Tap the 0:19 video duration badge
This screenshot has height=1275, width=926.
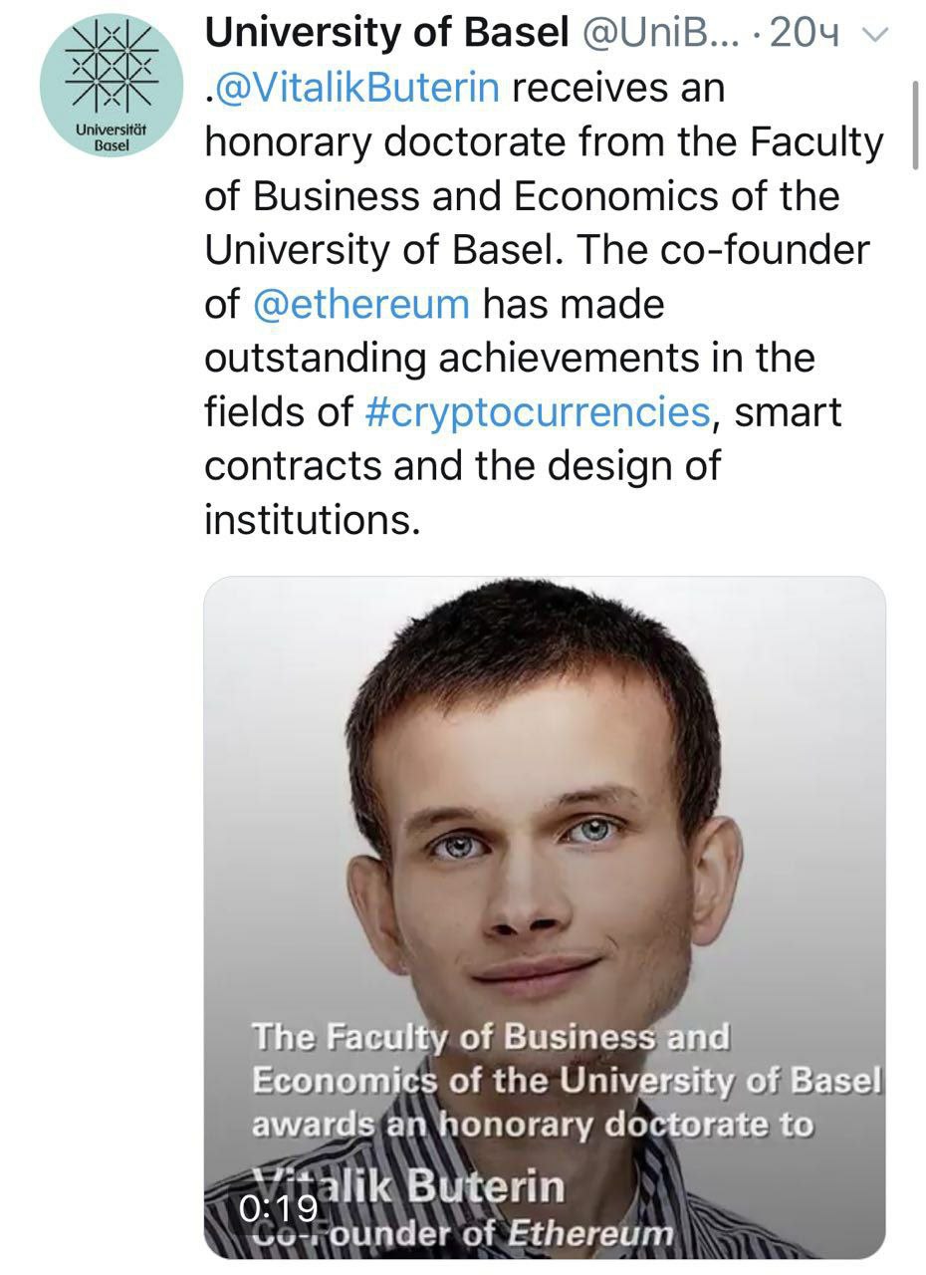pos(279,1208)
